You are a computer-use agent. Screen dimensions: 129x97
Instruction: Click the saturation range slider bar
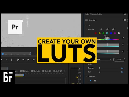coord(108,44)
